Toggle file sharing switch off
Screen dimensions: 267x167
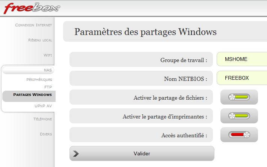pyautogui.click(x=239, y=97)
